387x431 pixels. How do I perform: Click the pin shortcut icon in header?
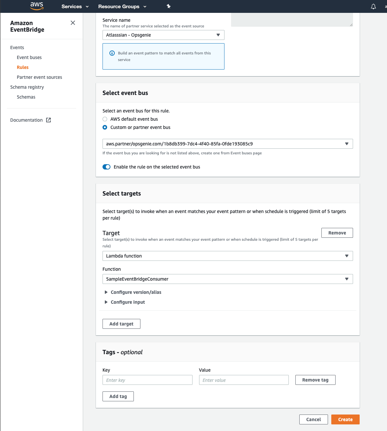pos(169,6)
